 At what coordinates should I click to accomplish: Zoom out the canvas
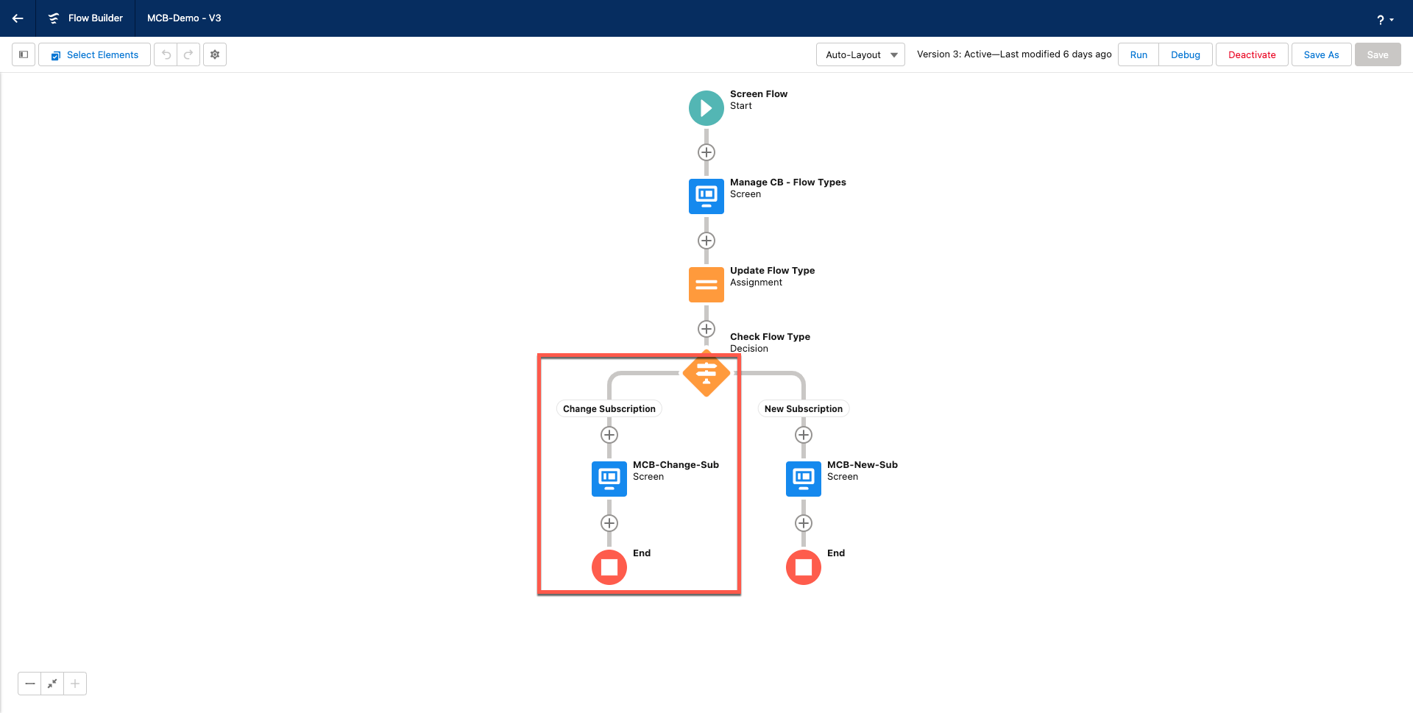[29, 684]
